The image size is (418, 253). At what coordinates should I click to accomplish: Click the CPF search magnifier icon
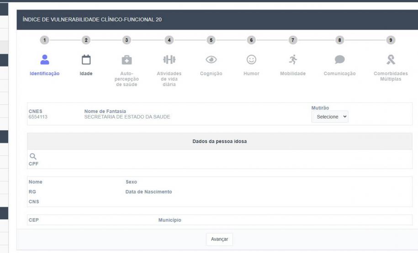[32, 155]
